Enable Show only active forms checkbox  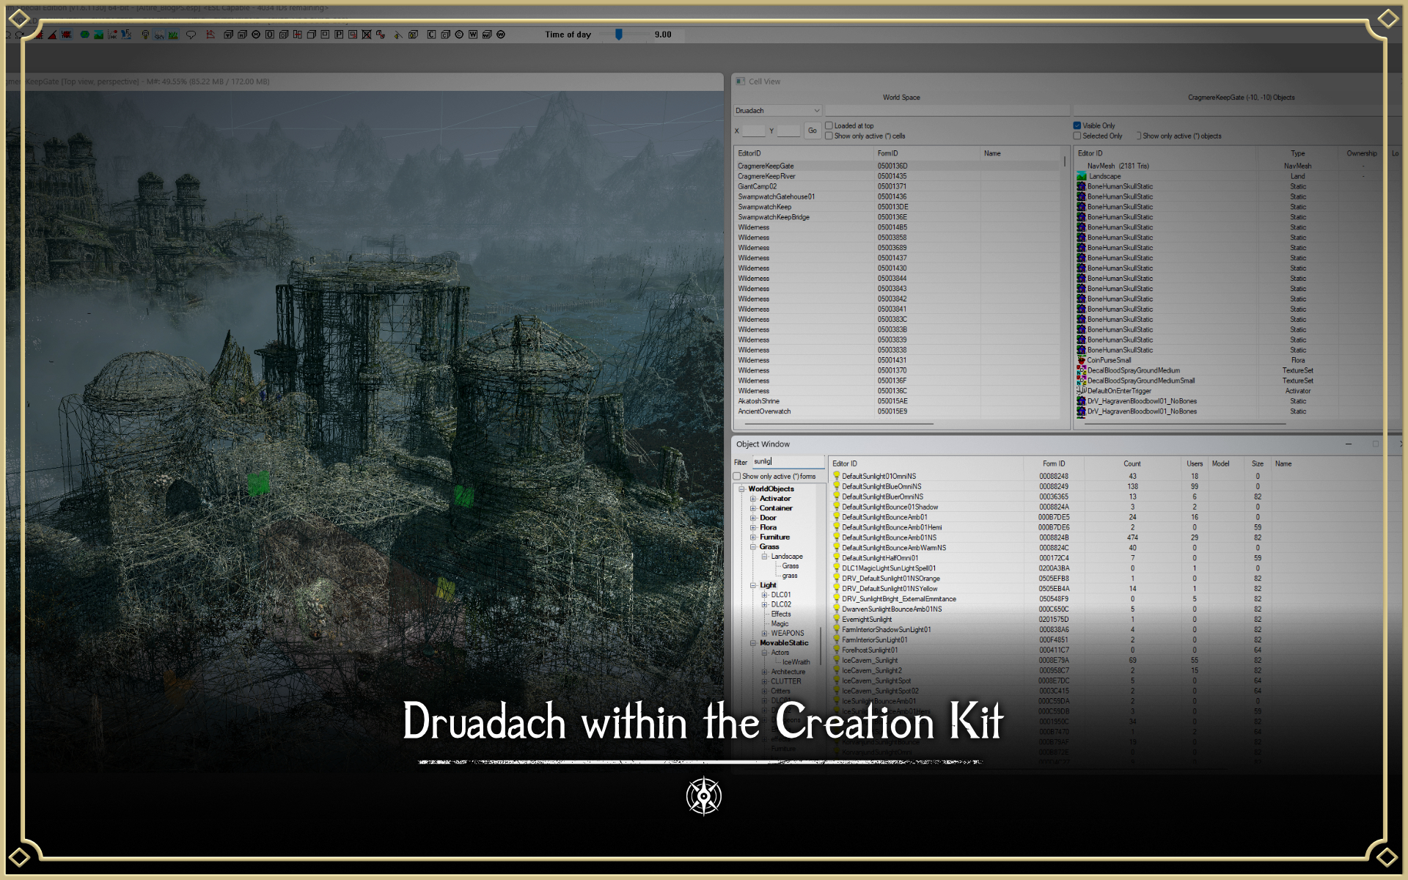pyautogui.click(x=737, y=476)
